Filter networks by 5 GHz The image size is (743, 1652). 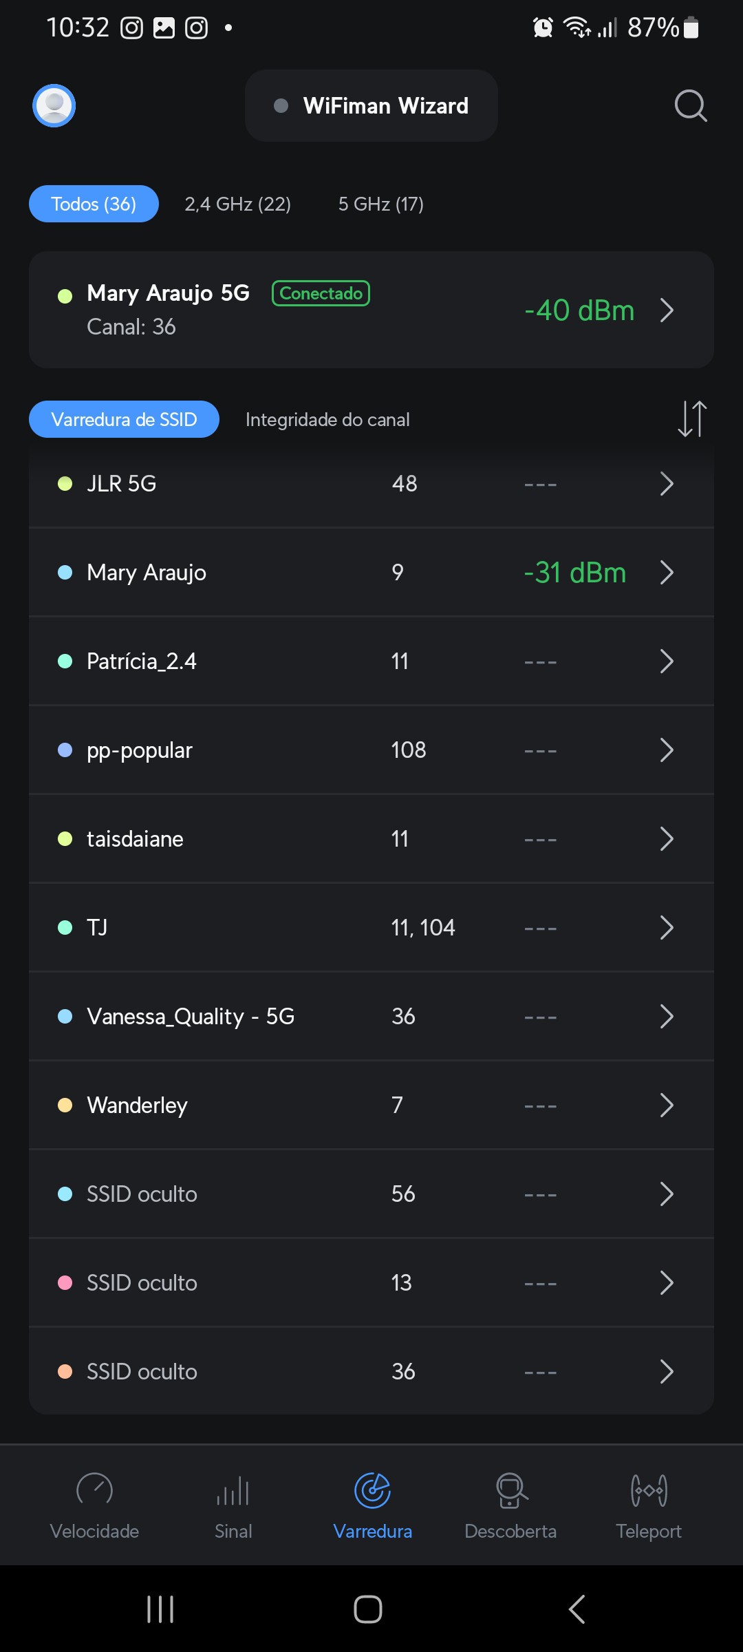[380, 204]
